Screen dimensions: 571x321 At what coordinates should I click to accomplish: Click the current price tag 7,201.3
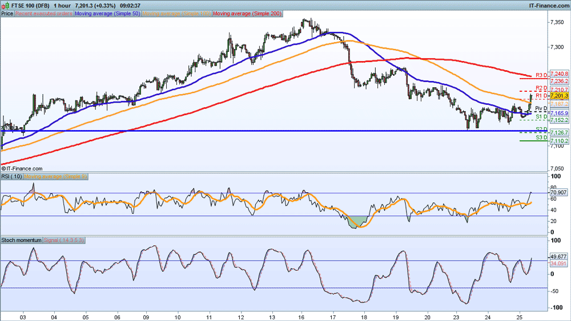560,96
